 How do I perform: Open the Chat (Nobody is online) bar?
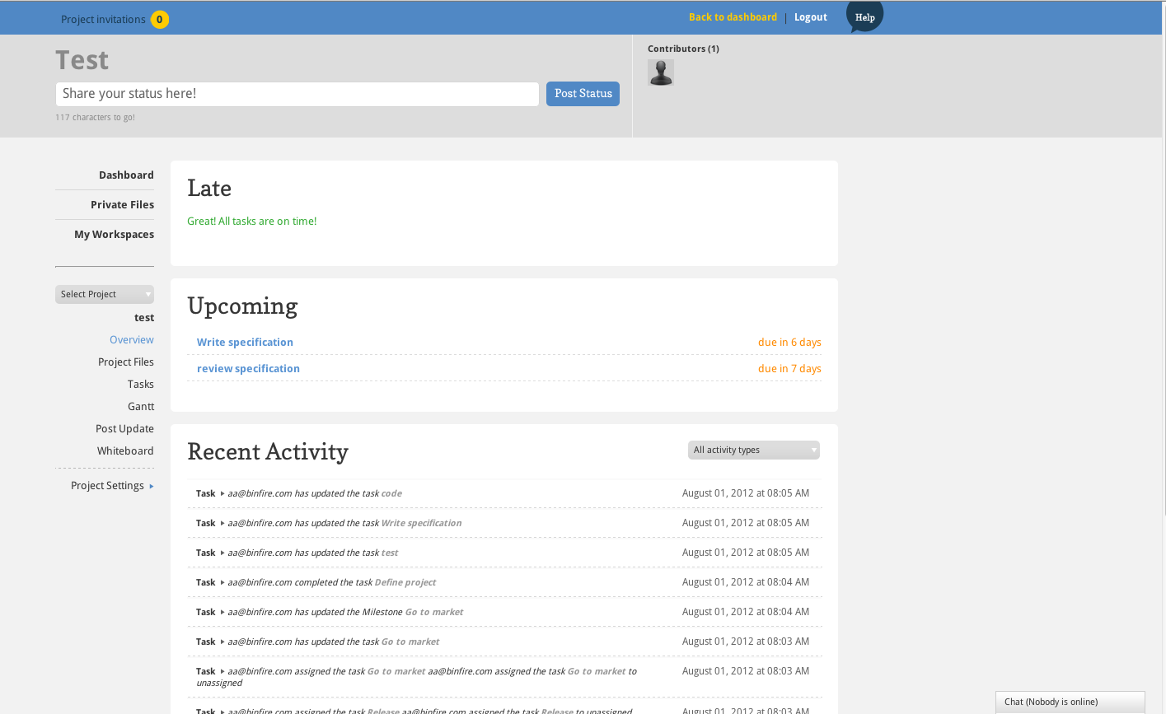pyautogui.click(x=1070, y=702)
